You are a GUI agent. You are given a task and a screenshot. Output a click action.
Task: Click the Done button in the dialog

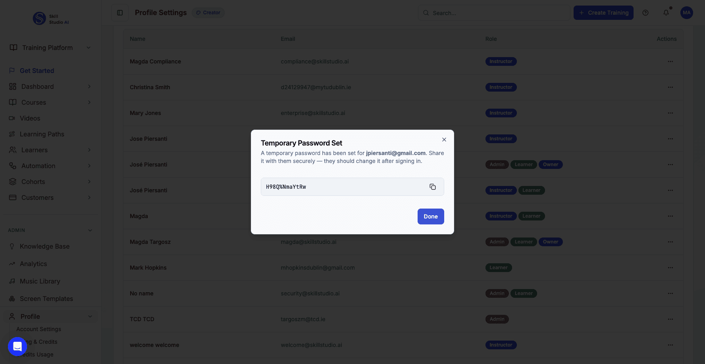[431, 216]
